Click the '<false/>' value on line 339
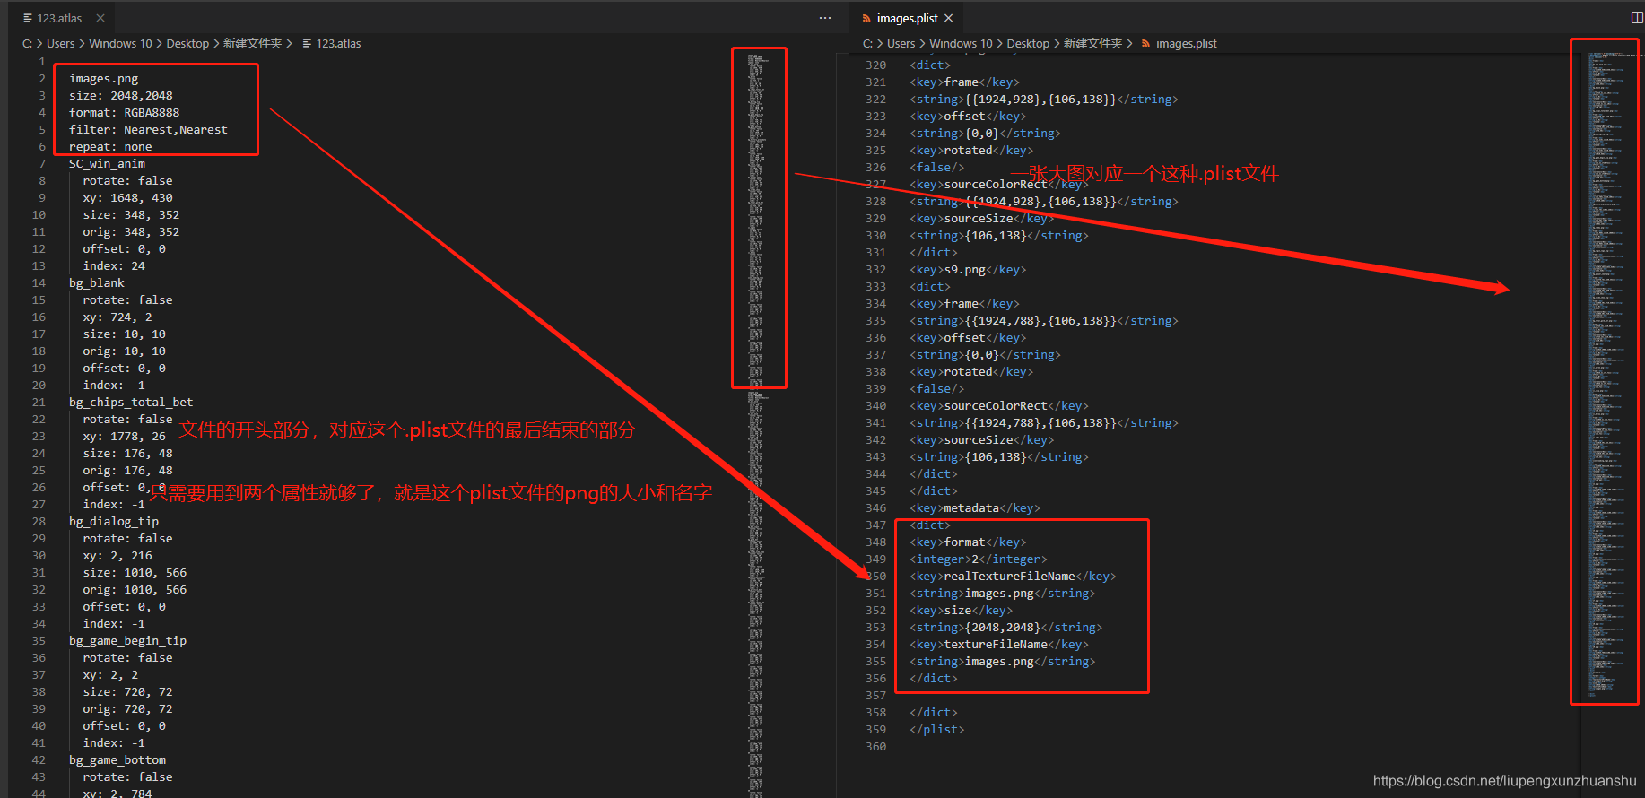Screen dimensions: 1645x798 pos(937,388)
